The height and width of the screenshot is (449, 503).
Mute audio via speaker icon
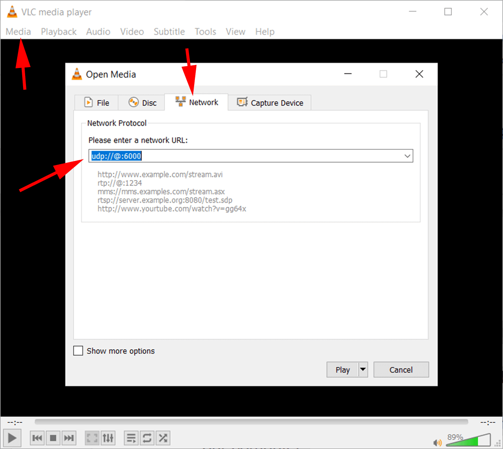pos(438,442)
